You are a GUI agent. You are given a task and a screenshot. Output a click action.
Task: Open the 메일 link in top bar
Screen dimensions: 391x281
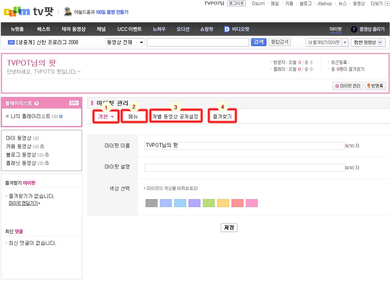point(275,4)
